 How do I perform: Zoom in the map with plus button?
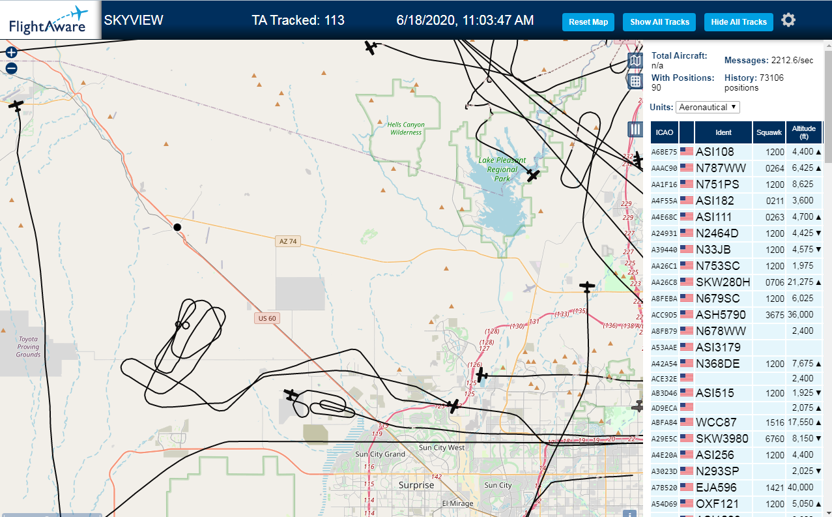pyautogui.click(x=11, y=53)
